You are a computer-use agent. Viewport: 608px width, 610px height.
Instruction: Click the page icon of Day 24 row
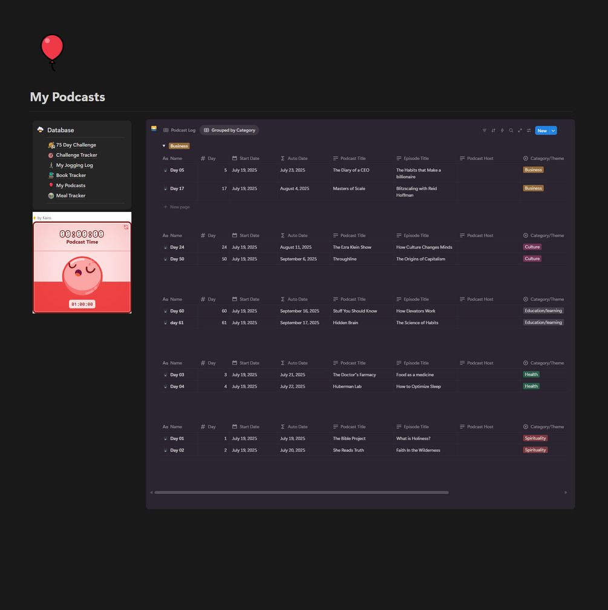[166, 247]
